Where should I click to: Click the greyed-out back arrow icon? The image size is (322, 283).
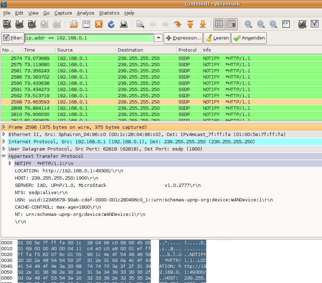(153, 24)
